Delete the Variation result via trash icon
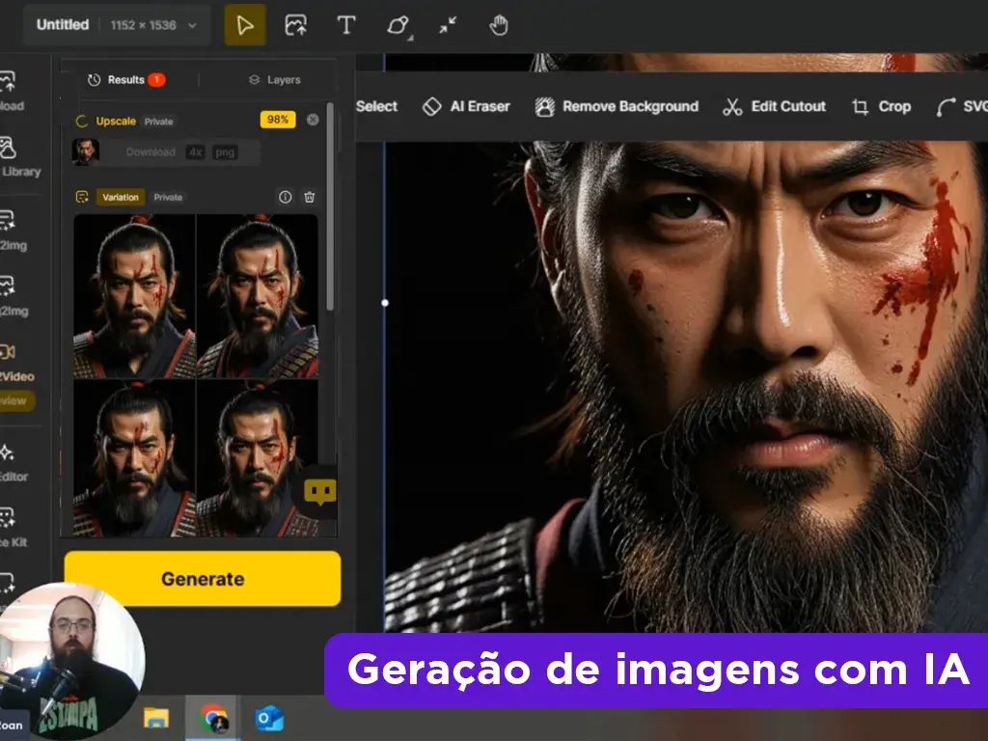988x741 pixels. 310,197
